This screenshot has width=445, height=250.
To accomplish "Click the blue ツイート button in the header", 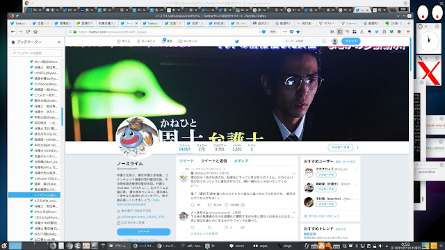I will (350, 42).
